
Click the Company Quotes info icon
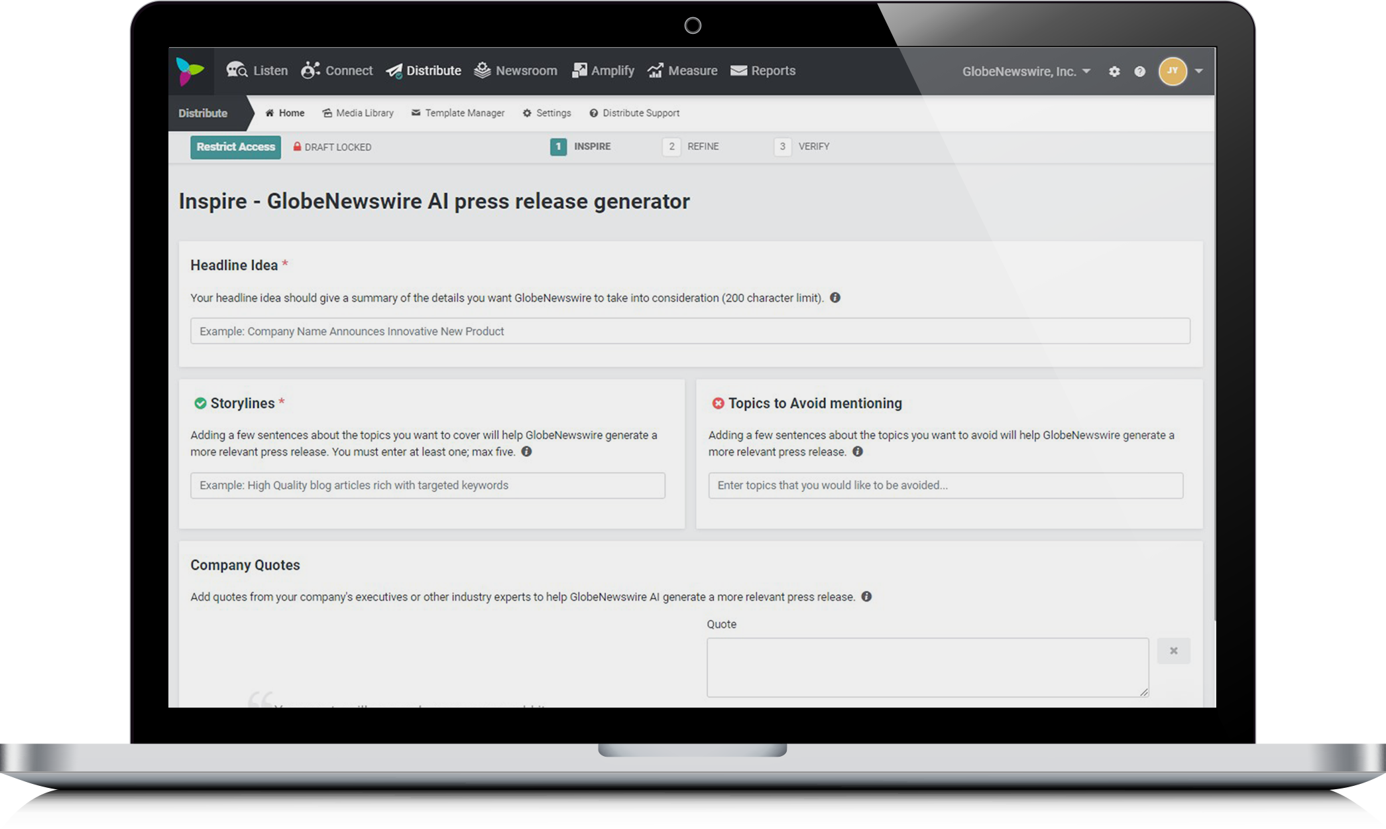(x=866, y=596)
